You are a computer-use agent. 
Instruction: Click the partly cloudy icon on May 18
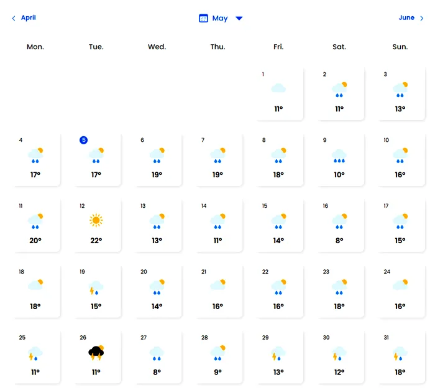pos(35,285)
